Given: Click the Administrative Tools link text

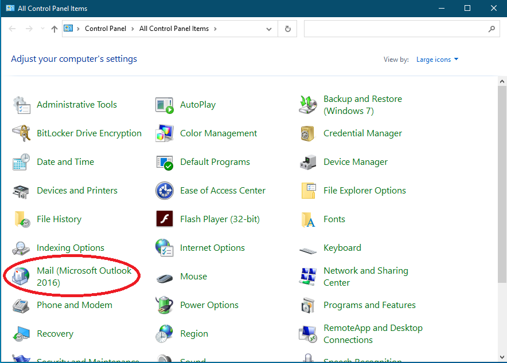Looking at the screenshot, I should click(x=77, y=105).
